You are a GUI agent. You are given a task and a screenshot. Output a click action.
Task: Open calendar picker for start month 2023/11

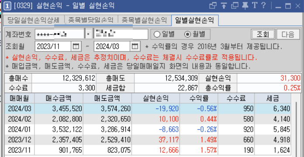tap(76, 46)
